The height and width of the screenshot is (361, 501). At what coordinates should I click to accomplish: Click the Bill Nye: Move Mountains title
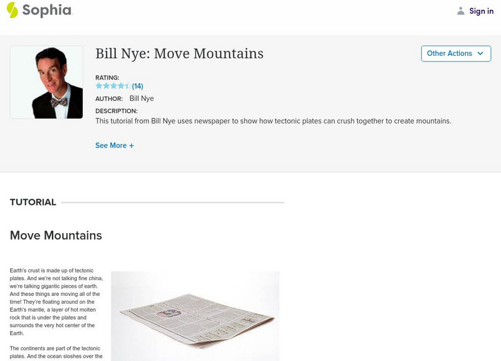(x=179, y=54)
